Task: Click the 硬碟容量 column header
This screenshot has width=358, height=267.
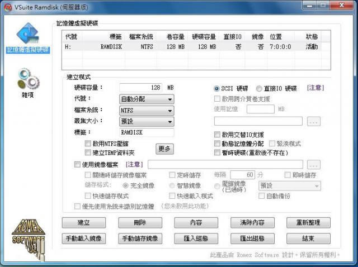Action: 204,37
